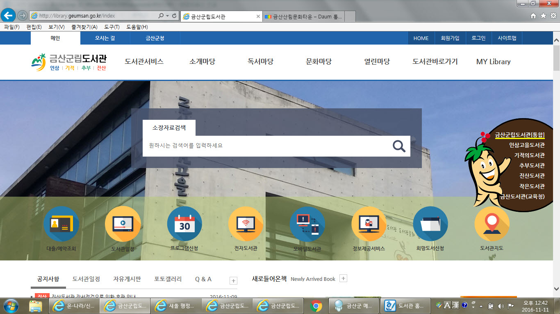560x314 pixels.
Task: Select the 전자도서관 monitor icon
Action: [x=246, y=224]
